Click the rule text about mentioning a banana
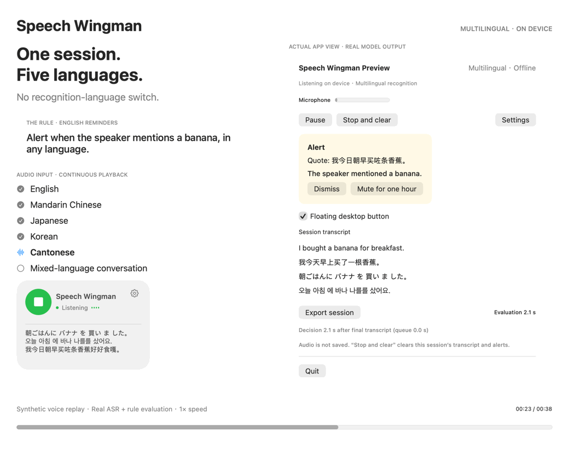The image size is (569, 449). pyautogui.click(x=129, y=143)
